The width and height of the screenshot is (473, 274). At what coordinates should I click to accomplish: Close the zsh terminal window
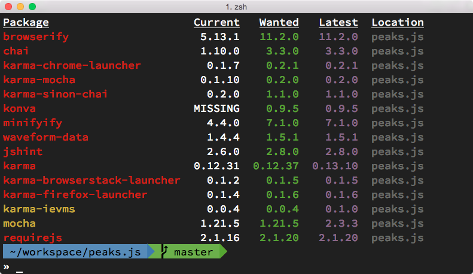coord(8,7)
